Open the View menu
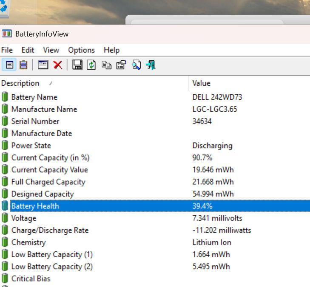The image size is (310, 287). pos(51,50)
